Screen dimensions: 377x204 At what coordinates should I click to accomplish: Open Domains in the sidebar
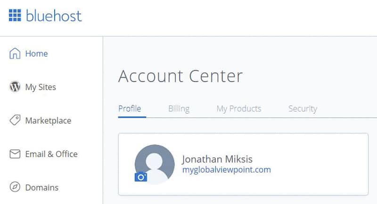[42, 188]
